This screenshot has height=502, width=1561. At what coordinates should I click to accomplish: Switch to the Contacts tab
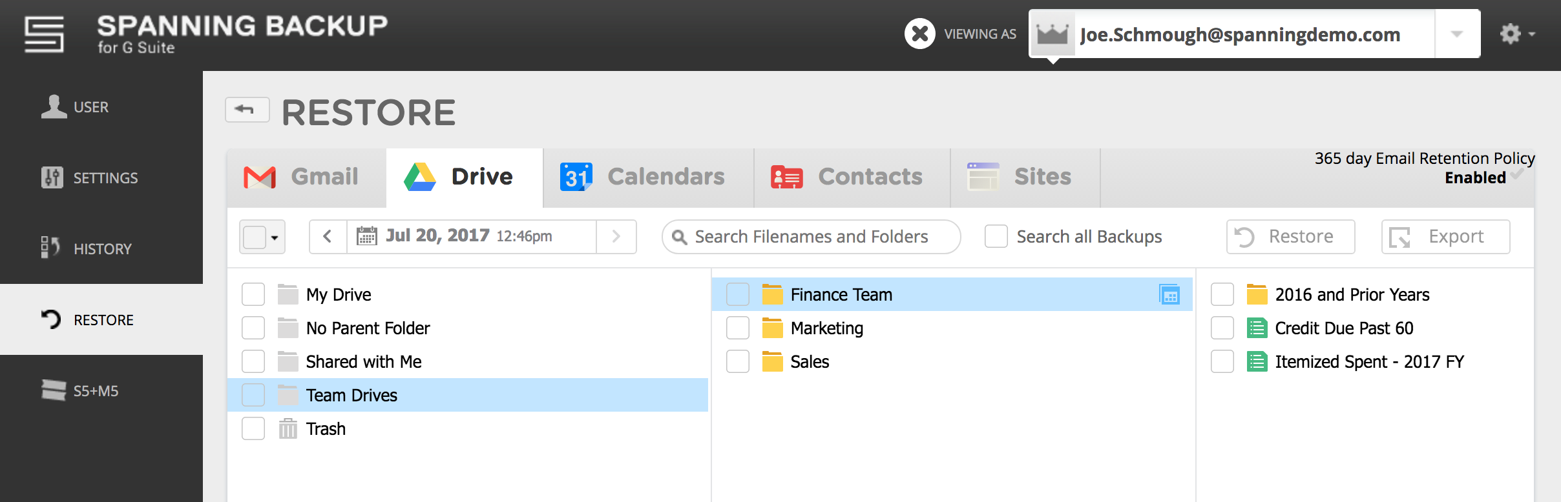click(852, 177)
